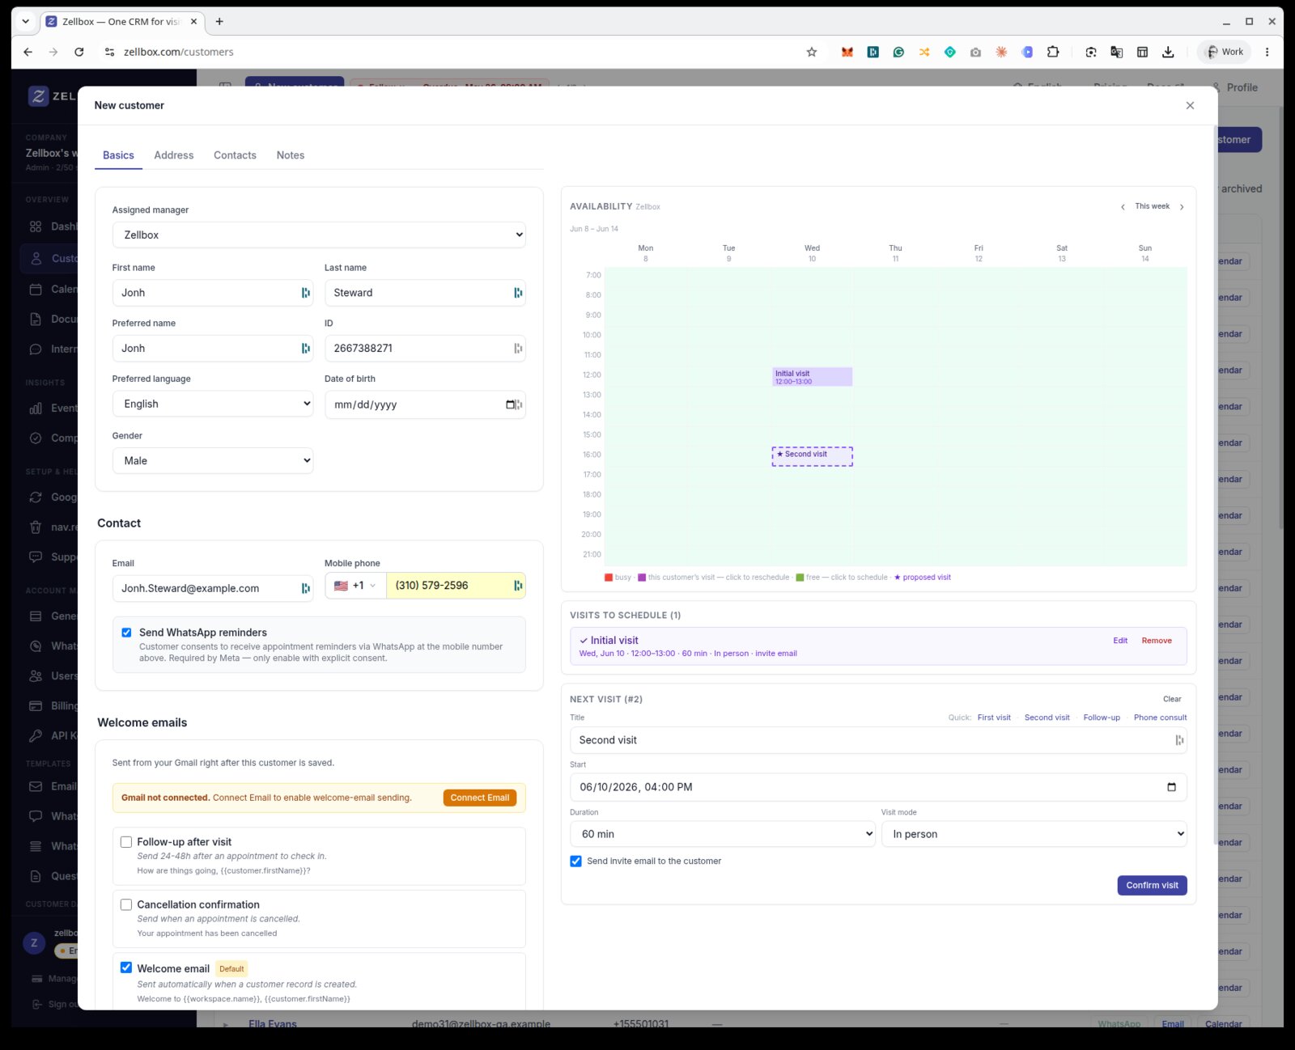Click the Mobile phone number field

point(456,586)
